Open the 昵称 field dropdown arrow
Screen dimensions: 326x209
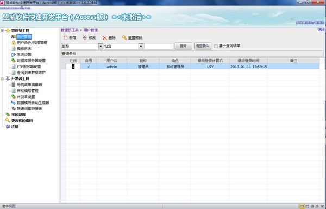point(101,46)
